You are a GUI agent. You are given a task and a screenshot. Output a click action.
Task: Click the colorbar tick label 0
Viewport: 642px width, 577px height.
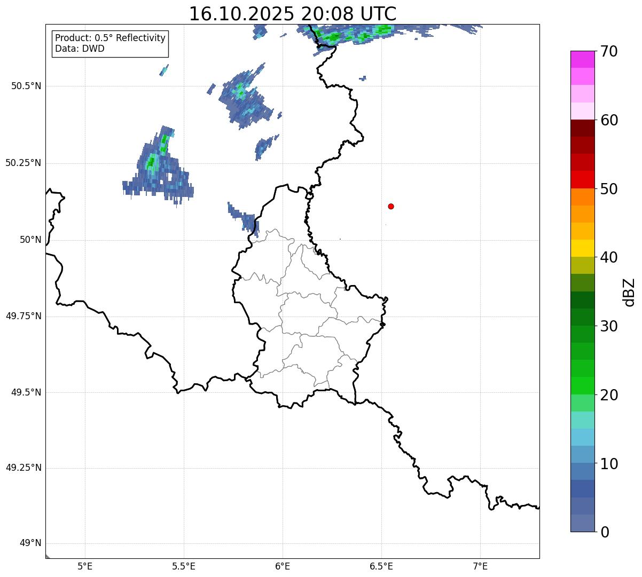pyautogui.click(x=605, y=532)
